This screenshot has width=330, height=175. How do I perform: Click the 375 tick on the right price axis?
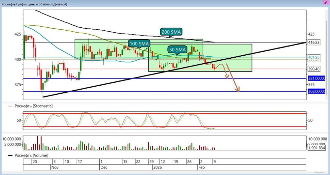311,84
